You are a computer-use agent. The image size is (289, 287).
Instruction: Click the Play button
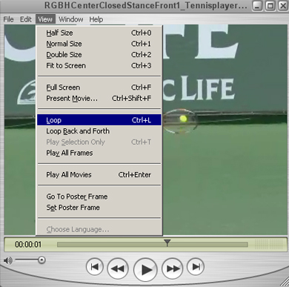click(145, 269)
